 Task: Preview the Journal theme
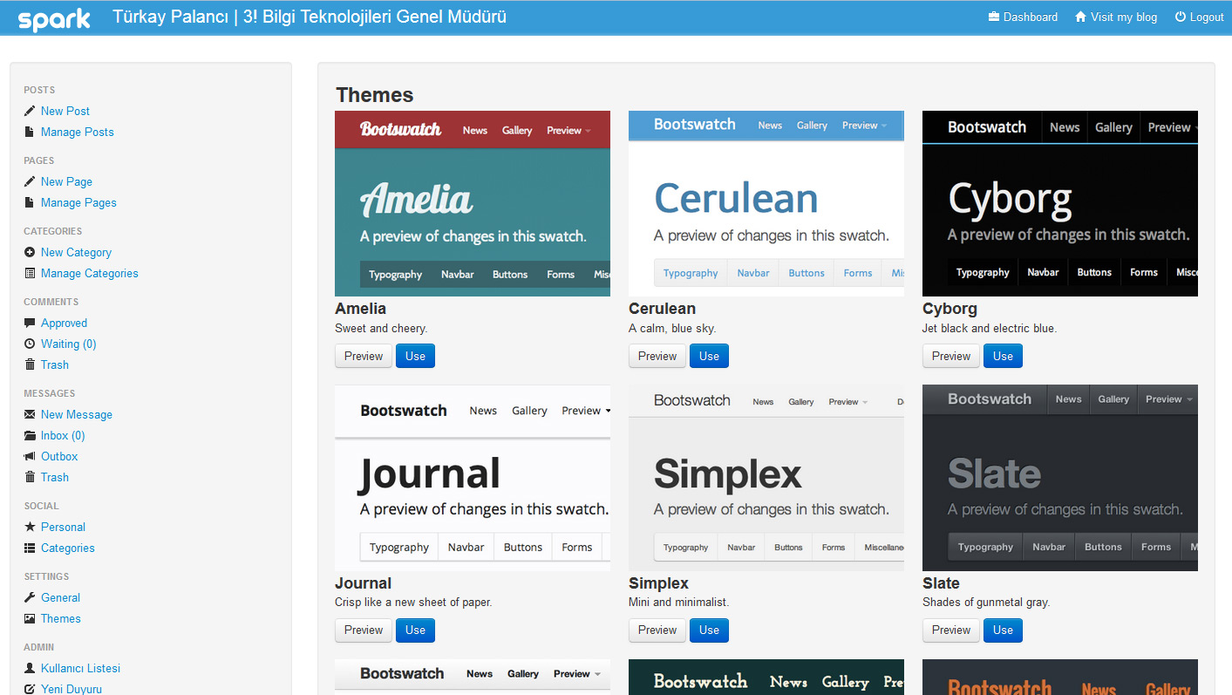tap(364, 630)
